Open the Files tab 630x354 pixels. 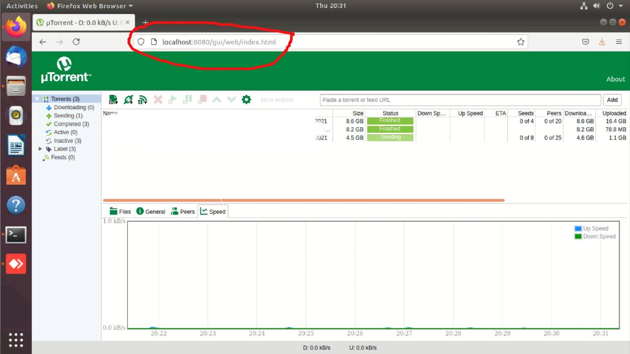(120, 211)
